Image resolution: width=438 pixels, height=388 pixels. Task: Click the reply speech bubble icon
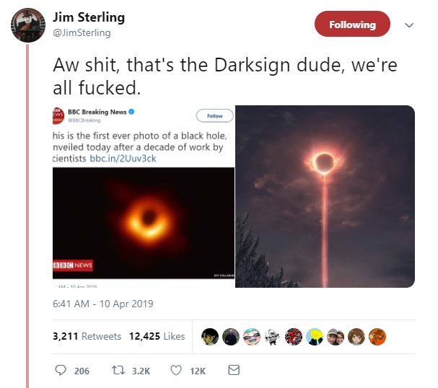coord(61,370)
